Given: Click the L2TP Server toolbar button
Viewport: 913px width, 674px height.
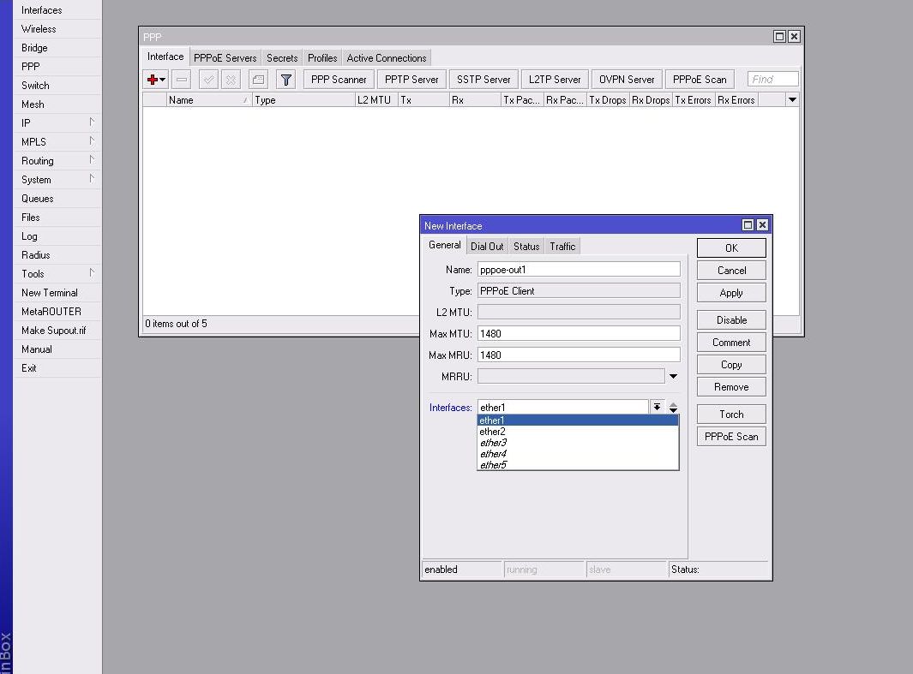Looking at the screenshot, I should 555,79.
